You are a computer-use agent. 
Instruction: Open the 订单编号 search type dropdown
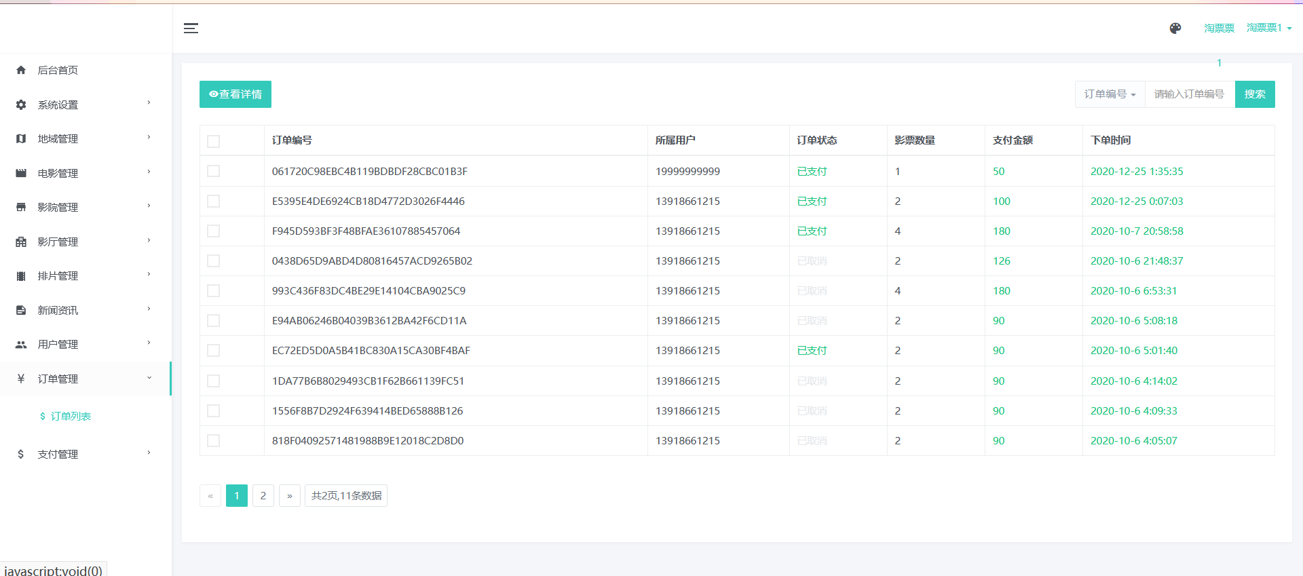click(1110, 94)
